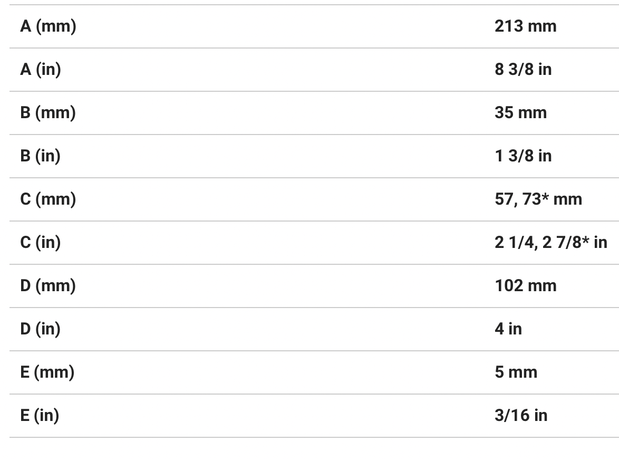Select the '57, 73* mm' value
The image size is (619, 460).
coord(538,199)
